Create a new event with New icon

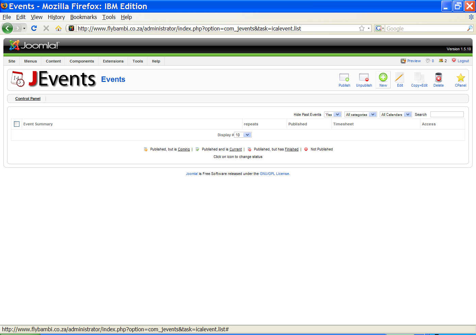pos(383,78)
